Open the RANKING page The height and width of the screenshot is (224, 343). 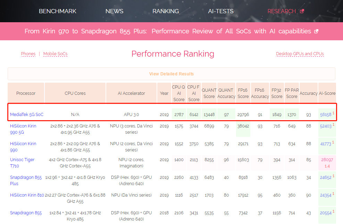point(166,11)
